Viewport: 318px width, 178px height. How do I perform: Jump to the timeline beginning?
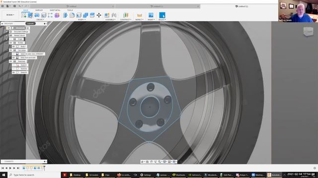[x=2, y=168]
